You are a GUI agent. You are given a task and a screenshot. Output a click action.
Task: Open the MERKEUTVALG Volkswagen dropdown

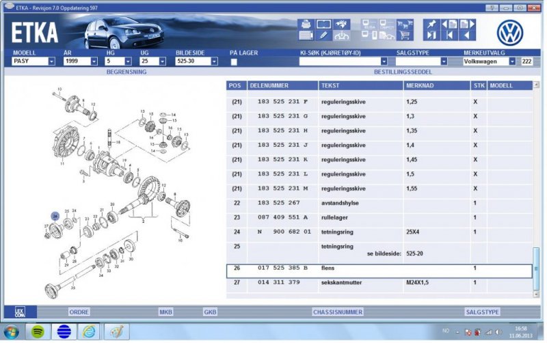pos(512,61)
